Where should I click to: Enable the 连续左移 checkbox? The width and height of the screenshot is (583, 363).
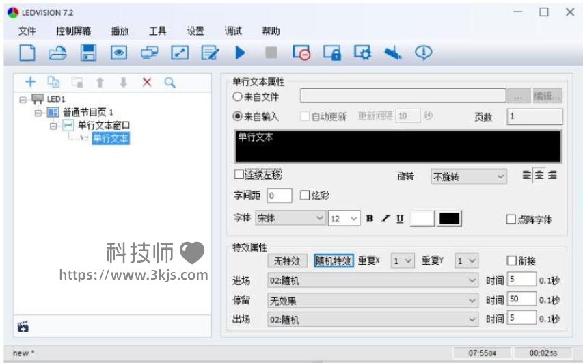coord(239,174)
